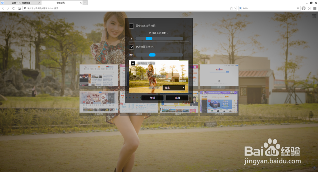318x172 pixels.
Task: Click 点击选择图片 on wallpaper preview
Action: tap(159, 76)
